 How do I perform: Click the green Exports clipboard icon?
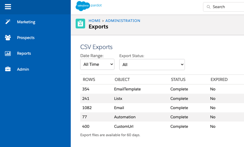click(x=80, y=24)
